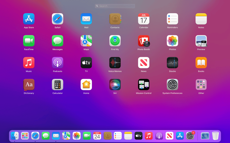Open Mail from the Dock
Viewport: 230px width, 143px height.
click(56, 136)
